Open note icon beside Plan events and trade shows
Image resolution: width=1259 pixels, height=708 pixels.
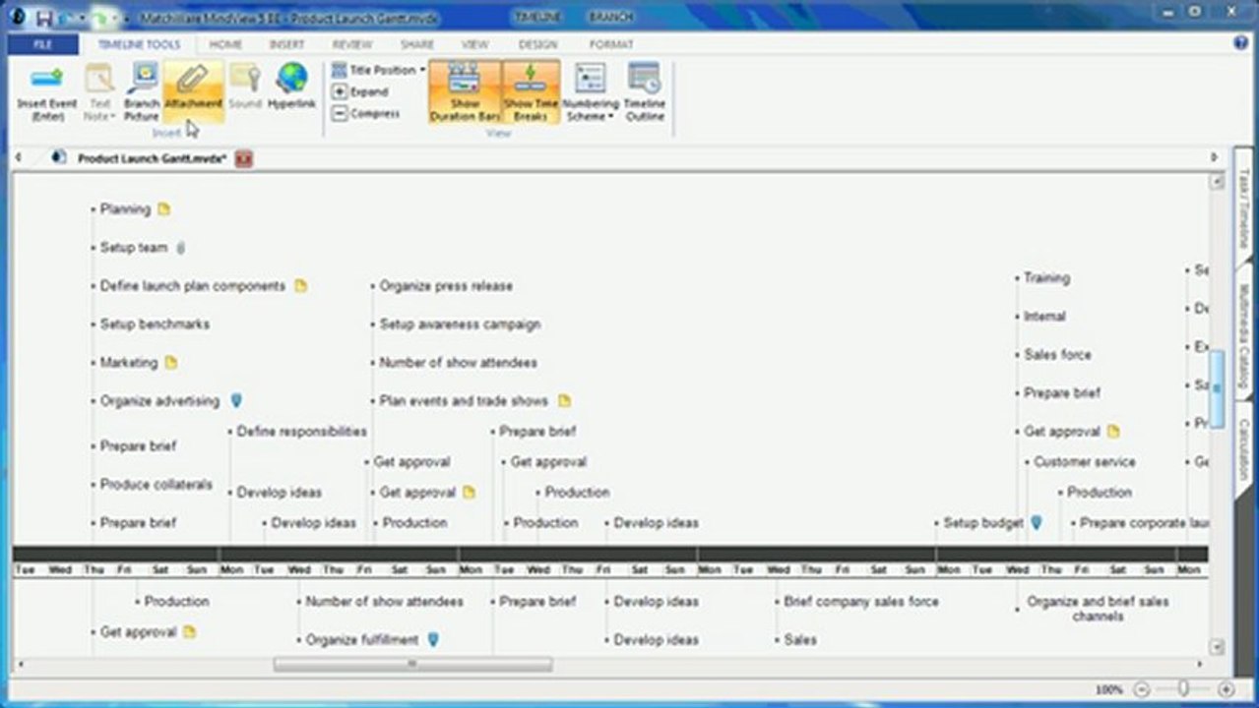pos(564,401)
